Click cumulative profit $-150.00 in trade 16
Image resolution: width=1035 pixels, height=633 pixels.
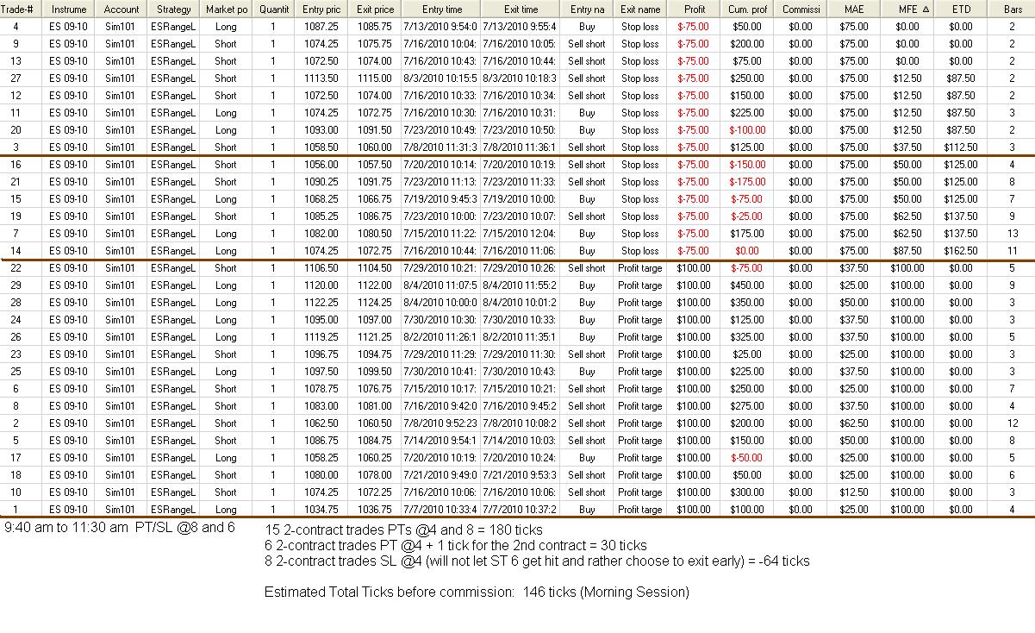[x=747, y=165]
